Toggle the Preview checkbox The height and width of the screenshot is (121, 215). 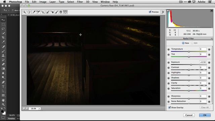click(x=150, y=12)
